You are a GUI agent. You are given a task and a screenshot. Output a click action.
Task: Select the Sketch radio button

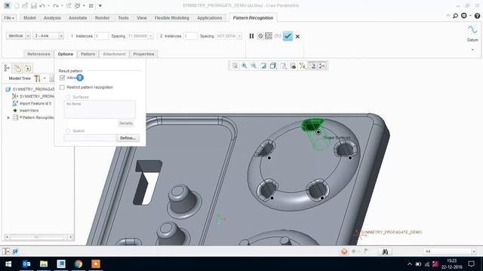click(68, 131)
